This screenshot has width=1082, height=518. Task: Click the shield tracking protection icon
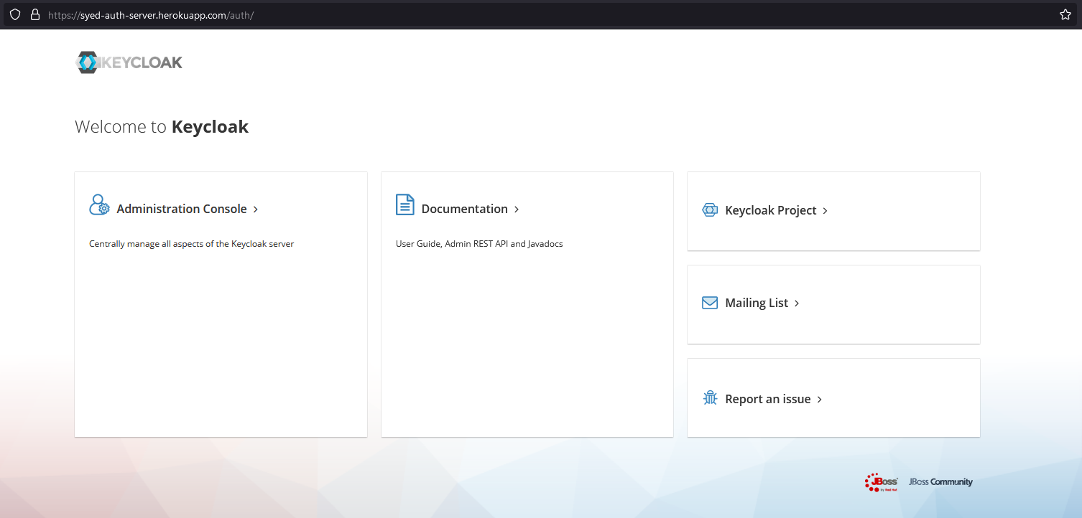pyautogui.click(x=14, y=14)
